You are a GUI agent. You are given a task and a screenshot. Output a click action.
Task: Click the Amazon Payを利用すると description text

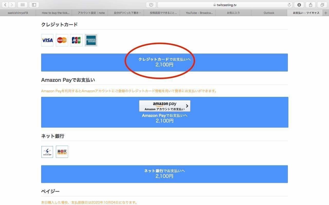coord(129,91)
